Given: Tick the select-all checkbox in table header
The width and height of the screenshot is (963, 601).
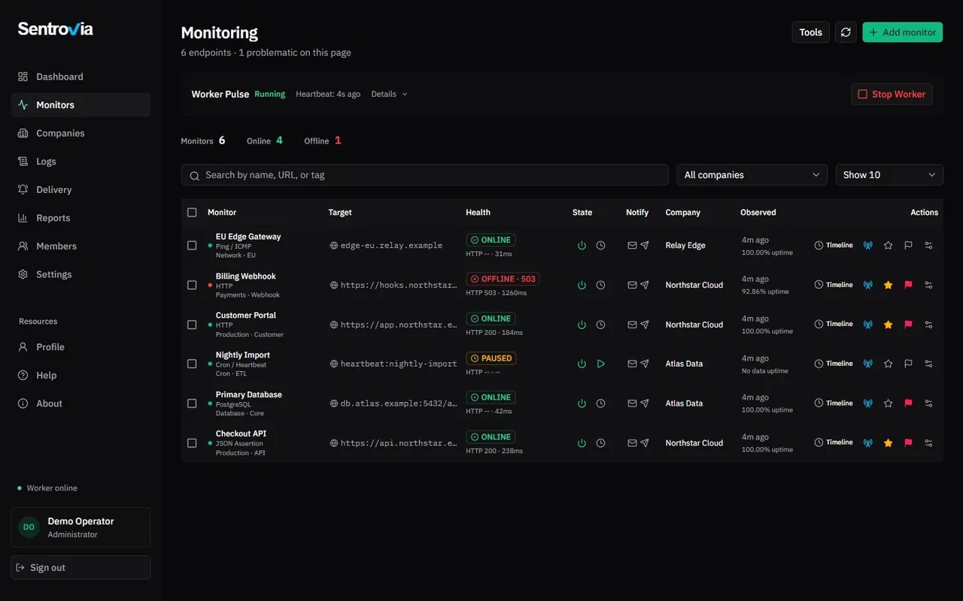Looking at the screenshot, I should coord(192,213).
